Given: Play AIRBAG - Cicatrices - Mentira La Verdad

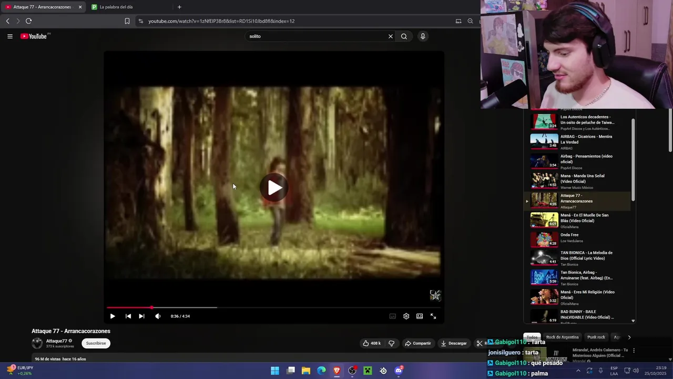Looking at the screenshot, I should click(x=577, y=142).
